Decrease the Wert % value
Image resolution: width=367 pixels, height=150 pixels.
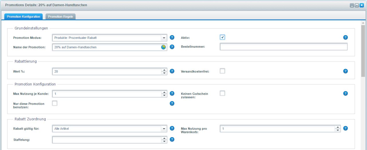tap(164, 73)
